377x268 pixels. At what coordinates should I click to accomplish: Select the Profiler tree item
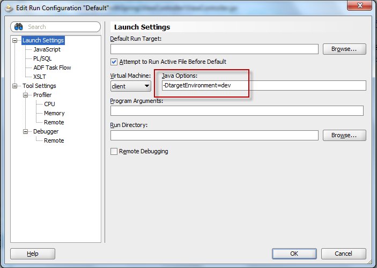pos(42,95)
